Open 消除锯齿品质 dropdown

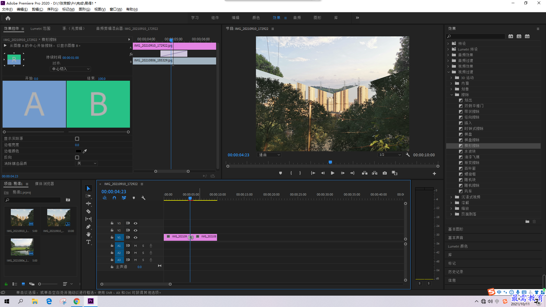pyautogui.click(x=86, y=163)
